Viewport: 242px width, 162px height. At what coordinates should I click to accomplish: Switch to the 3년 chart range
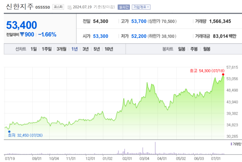86,49
